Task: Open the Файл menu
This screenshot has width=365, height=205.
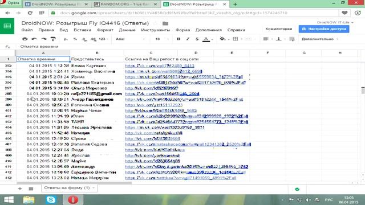Action: (27, 30)
